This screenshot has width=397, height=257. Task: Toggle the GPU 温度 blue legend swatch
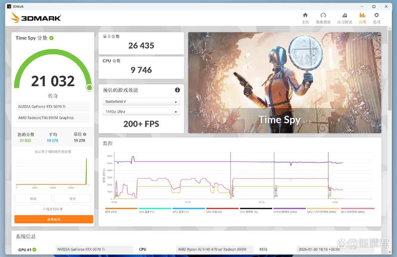tap(189, 208)
